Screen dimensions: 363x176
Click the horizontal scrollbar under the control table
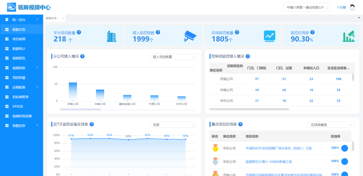[249, 109]
